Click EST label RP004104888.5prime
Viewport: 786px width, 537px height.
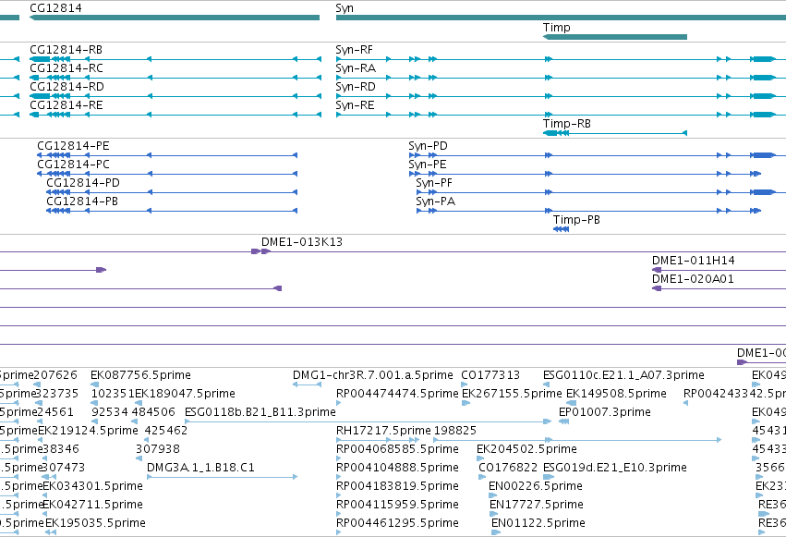point(397,468)
